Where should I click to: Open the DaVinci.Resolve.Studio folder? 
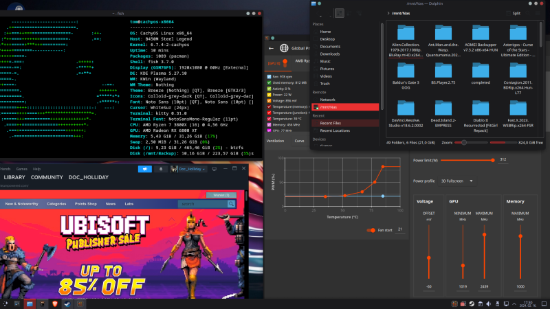point(406,114)
